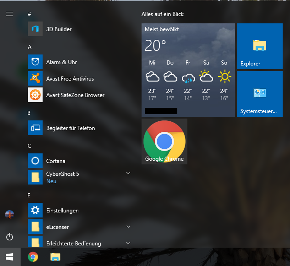
Task: Click '3D Builder' app label
Action: [59, 29]
